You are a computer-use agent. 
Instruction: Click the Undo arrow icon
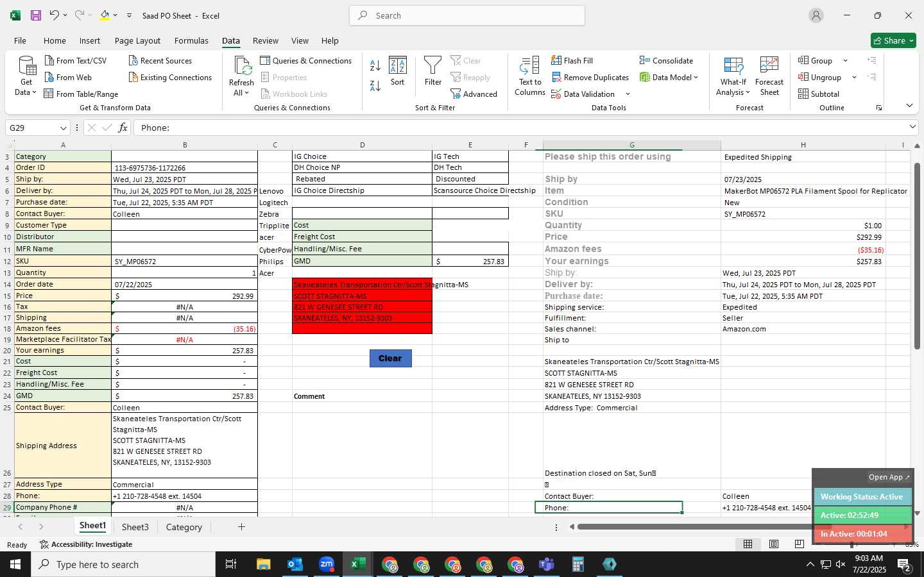point(55,15)
